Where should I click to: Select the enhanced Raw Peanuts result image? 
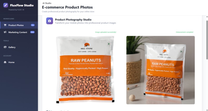point(161,70)
